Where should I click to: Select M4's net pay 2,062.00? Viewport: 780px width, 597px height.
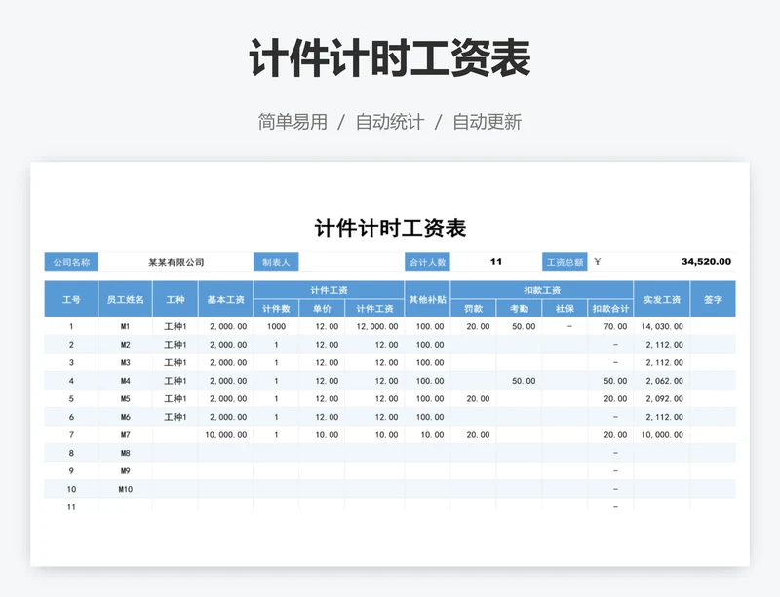[x=662, y=381]
